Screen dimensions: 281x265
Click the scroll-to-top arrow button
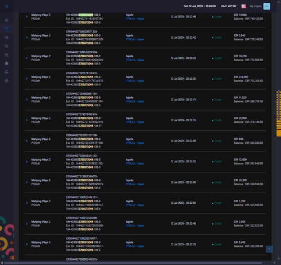click(x=269, y=249)
